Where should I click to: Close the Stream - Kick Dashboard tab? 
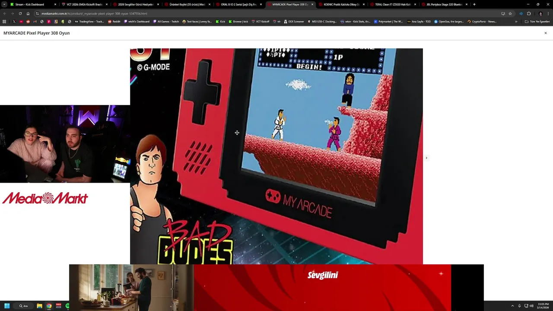click(x=55, y=4)
